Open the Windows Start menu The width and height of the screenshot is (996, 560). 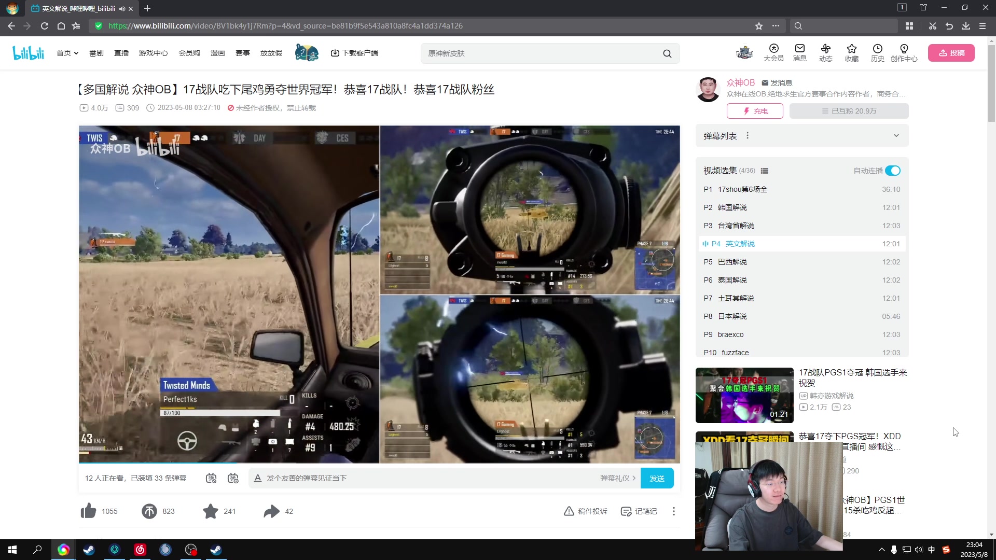[x=12, y=550]
